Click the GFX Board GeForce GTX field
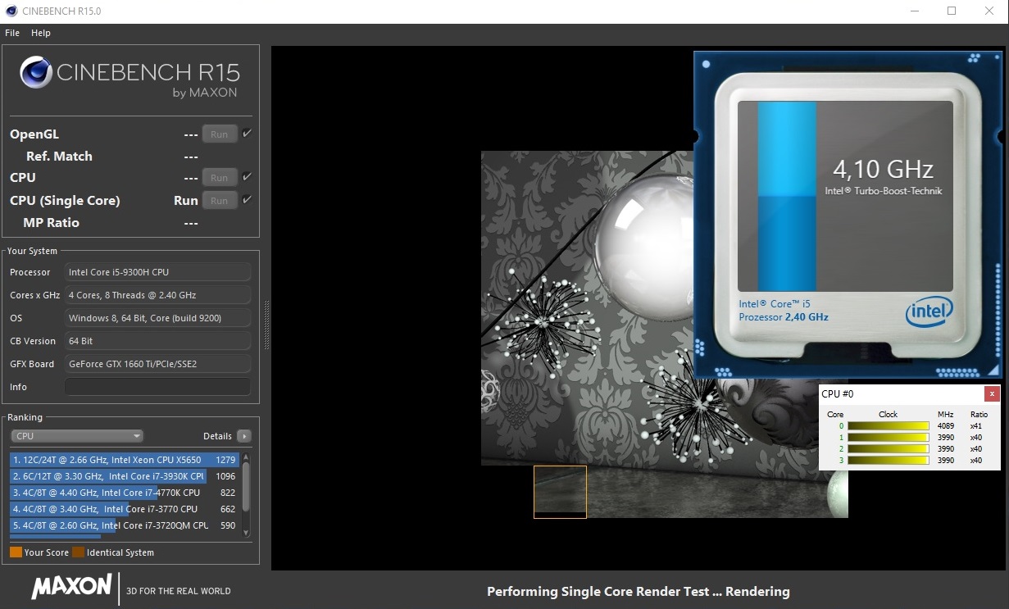This screenshot has width=1009, height=609. (157, 364)
